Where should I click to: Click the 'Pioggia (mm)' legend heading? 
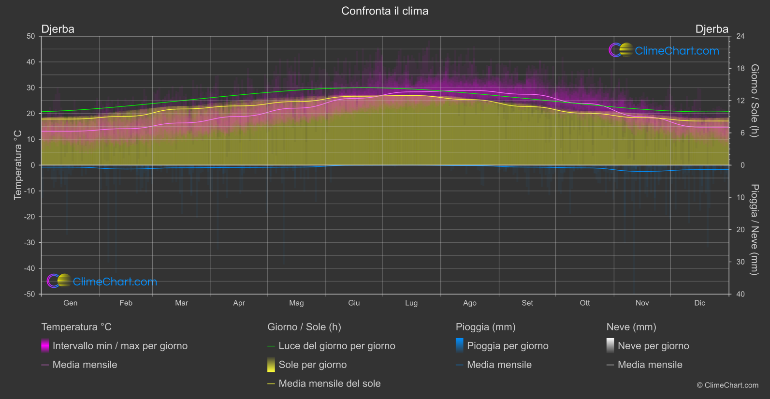point(486,327)
